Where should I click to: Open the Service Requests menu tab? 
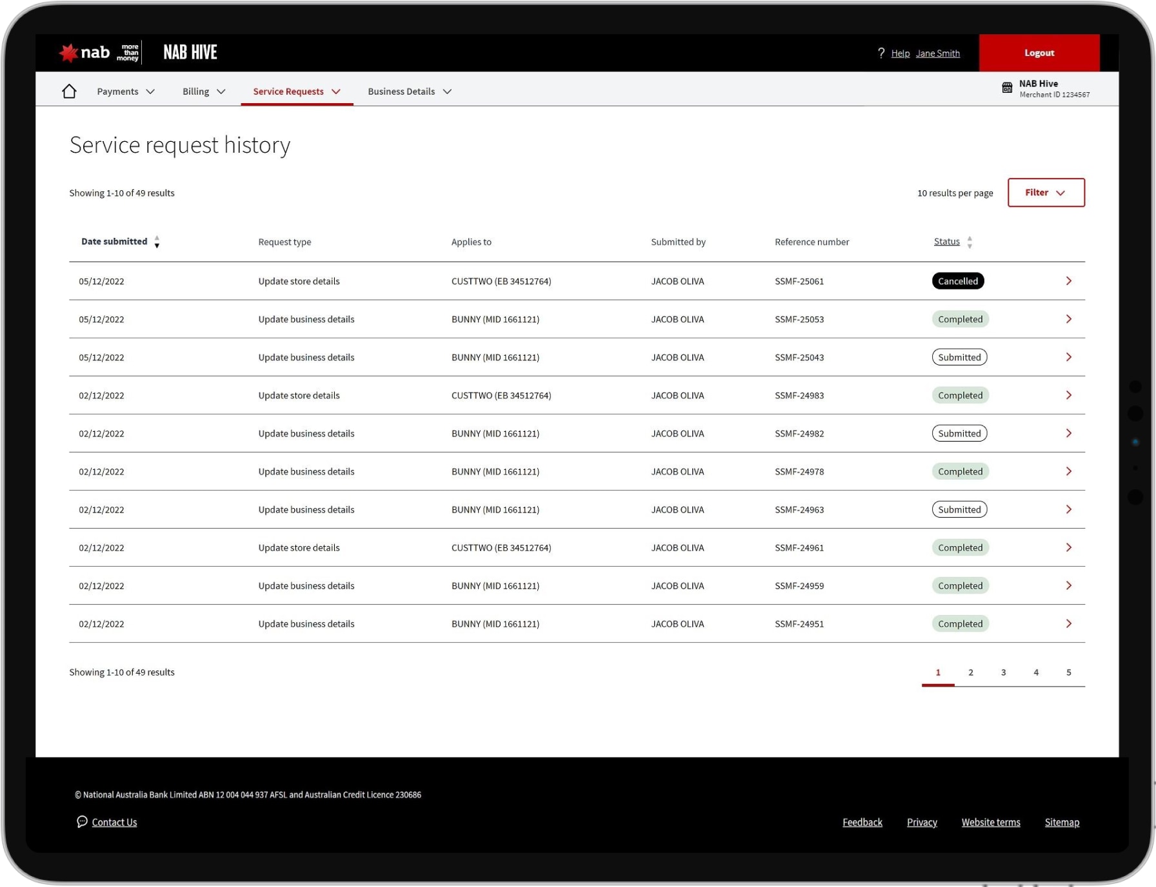[296, 92]
